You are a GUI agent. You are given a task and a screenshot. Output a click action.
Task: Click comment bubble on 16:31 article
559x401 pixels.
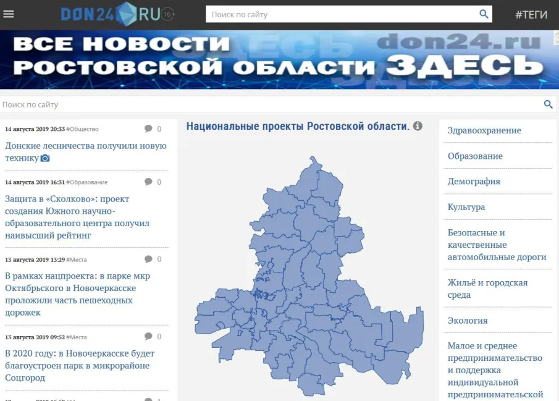pyautogui.click(x=148, y=182)
